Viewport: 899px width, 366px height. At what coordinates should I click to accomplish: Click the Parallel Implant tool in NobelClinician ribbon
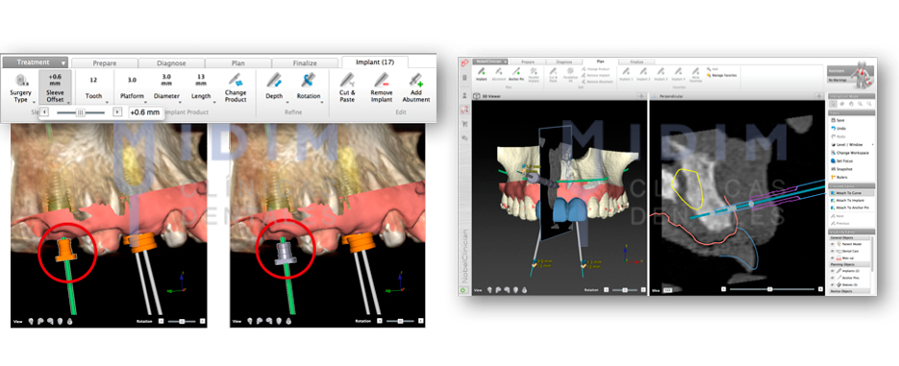click(534, 75)
